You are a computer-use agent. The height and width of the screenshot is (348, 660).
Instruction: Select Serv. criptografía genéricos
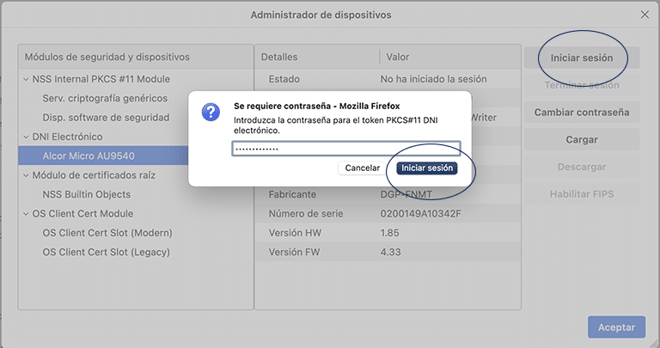[105, 98]
